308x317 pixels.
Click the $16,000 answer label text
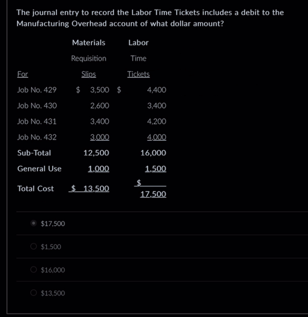pyautogui.click(x=53, y=270)
